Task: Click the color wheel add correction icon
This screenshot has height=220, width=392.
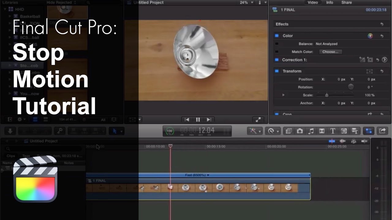Action: click(370, 36)
